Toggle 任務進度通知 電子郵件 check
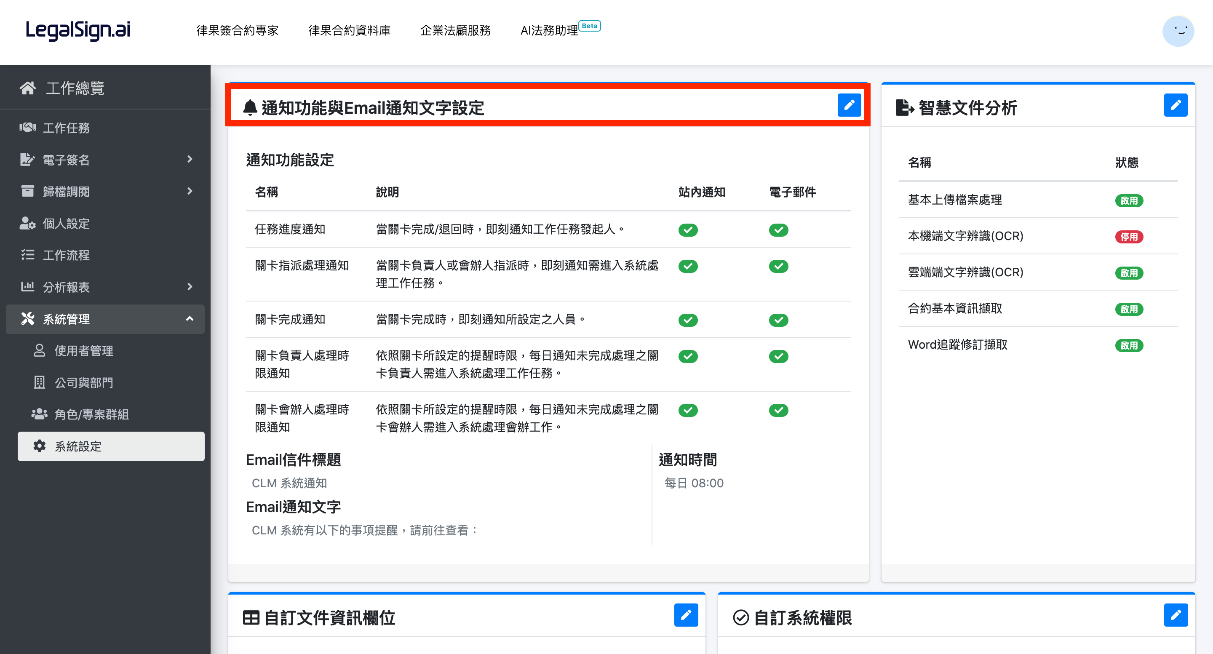Screen dimensions: 1213x654 (778, 230)
